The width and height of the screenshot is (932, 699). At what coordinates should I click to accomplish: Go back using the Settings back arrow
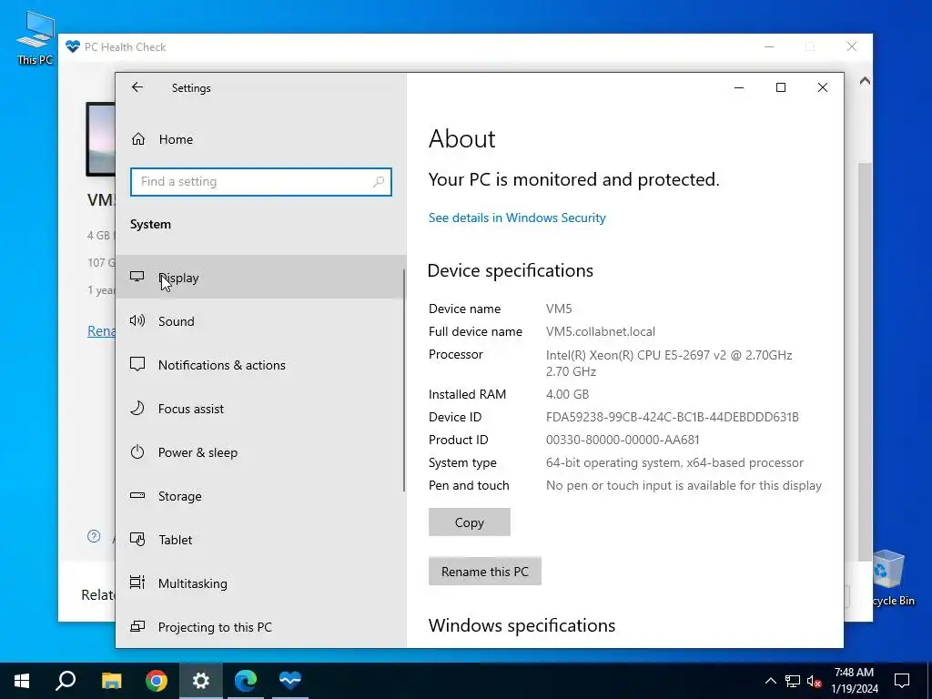click(137, 87)
